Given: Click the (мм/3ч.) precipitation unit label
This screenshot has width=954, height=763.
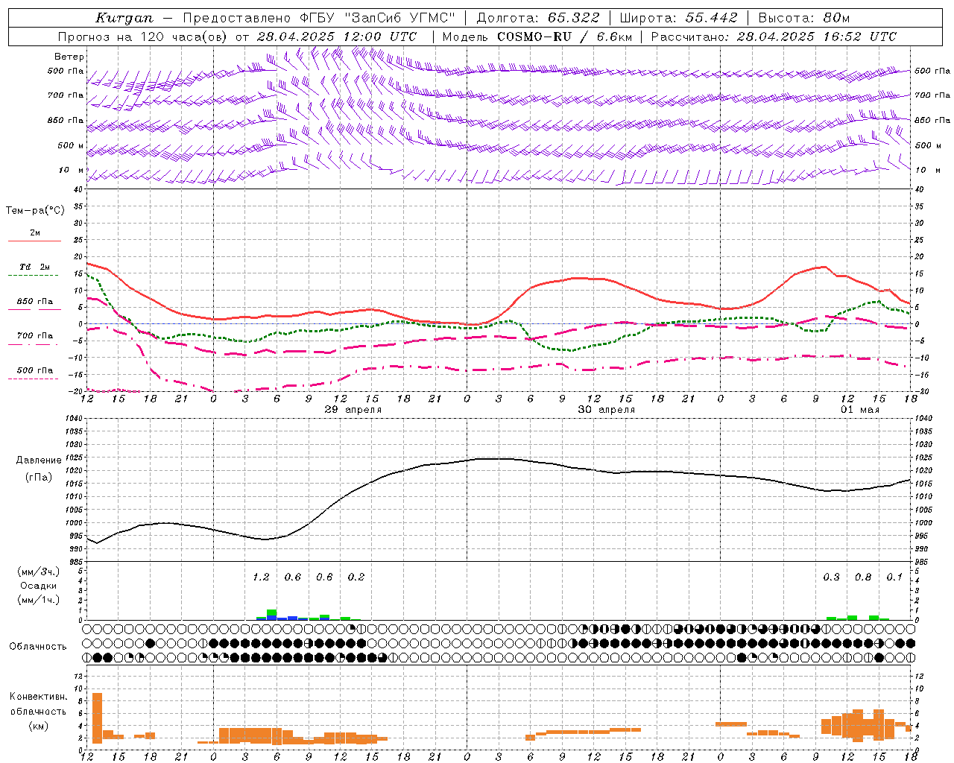Looking at the screenshot, I should (x=39, y=572).
